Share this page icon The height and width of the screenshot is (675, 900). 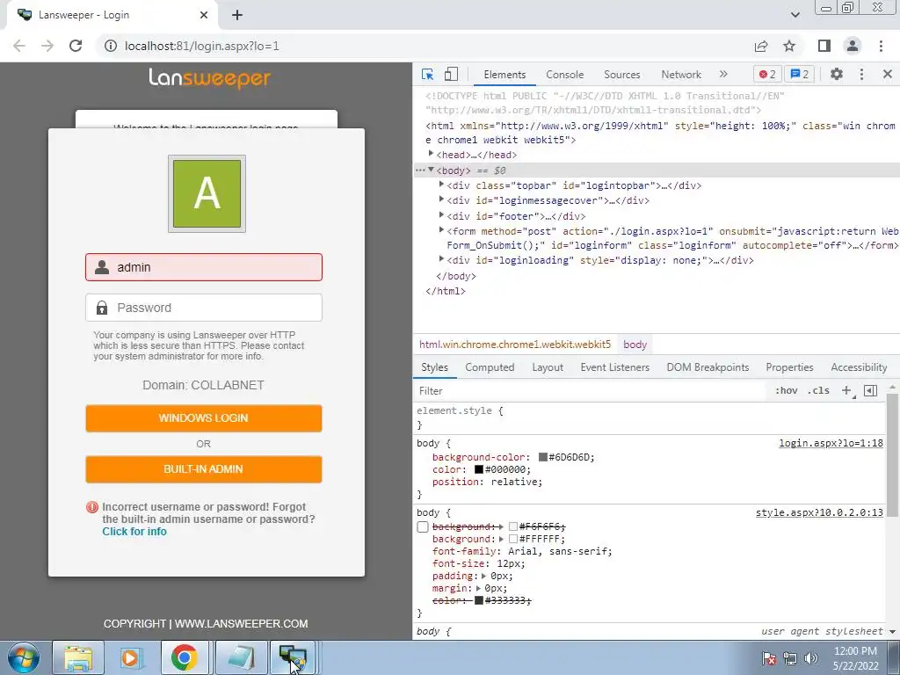pos(761,46)
